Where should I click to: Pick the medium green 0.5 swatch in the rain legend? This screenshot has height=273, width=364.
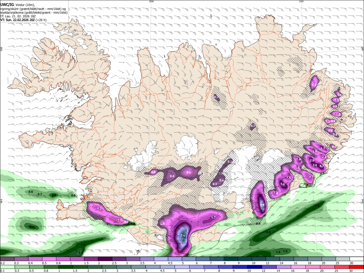pyautogui.click(x=36, y=267)
